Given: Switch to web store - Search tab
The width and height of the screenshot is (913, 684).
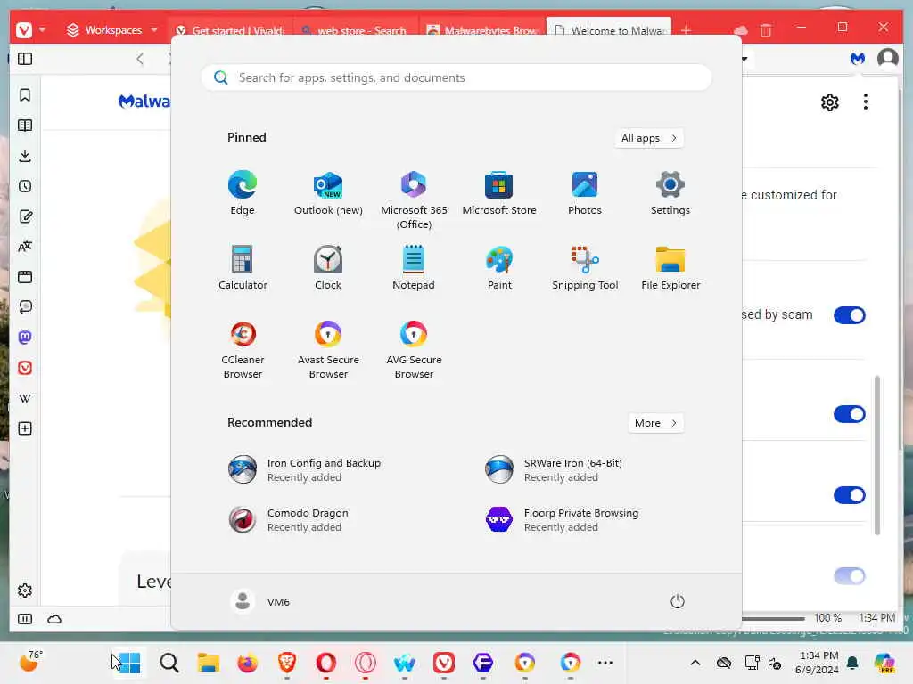Looking at the screenshot, I should [x=355, y=29].
